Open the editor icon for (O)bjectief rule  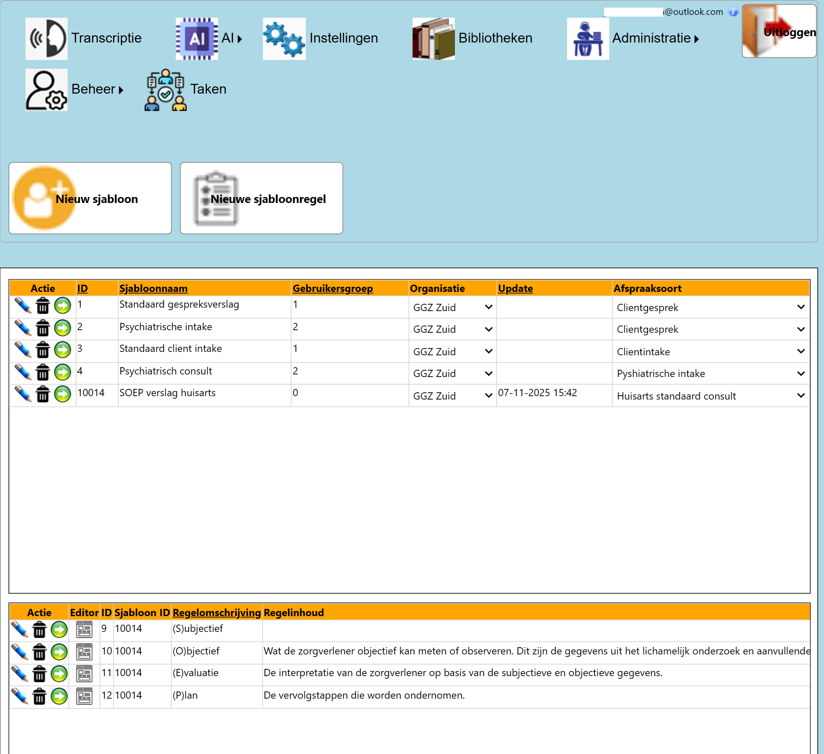tap(84, 651)
